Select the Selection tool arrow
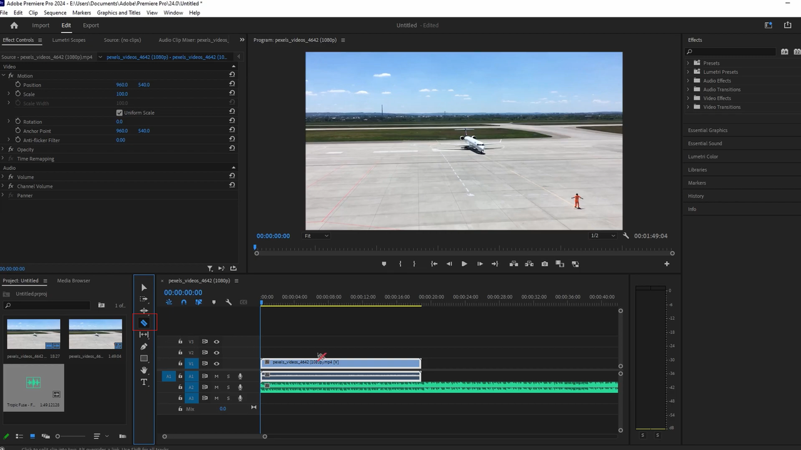Screen dimensions: 801x450 coord(144,287)
